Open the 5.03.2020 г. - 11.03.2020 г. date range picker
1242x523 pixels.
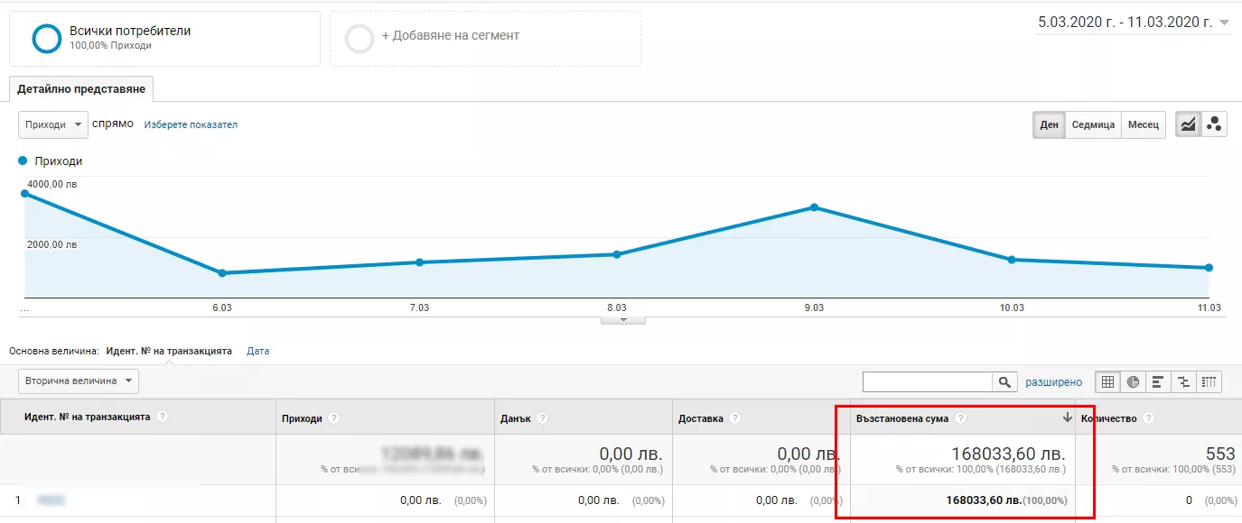pos(1134,23)
